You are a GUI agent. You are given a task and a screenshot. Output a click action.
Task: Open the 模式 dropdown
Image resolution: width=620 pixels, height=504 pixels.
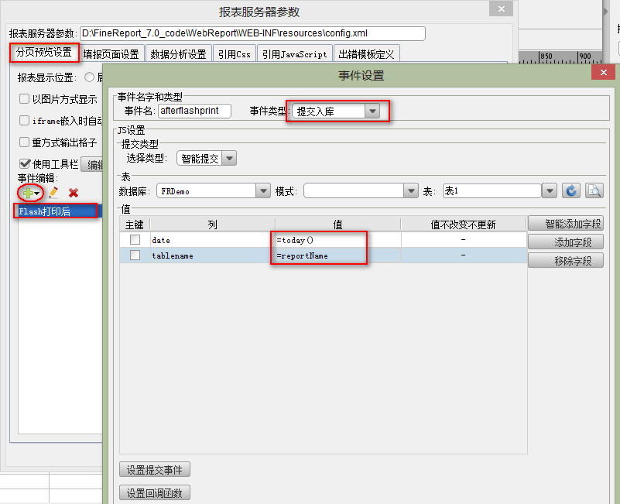click(x=411, y=191)
